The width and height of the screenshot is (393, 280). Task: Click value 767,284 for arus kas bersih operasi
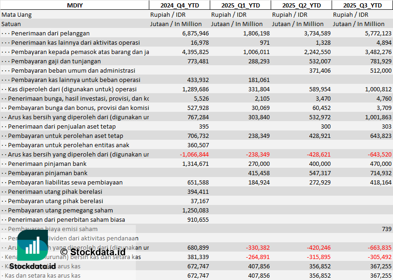point(198,117)
